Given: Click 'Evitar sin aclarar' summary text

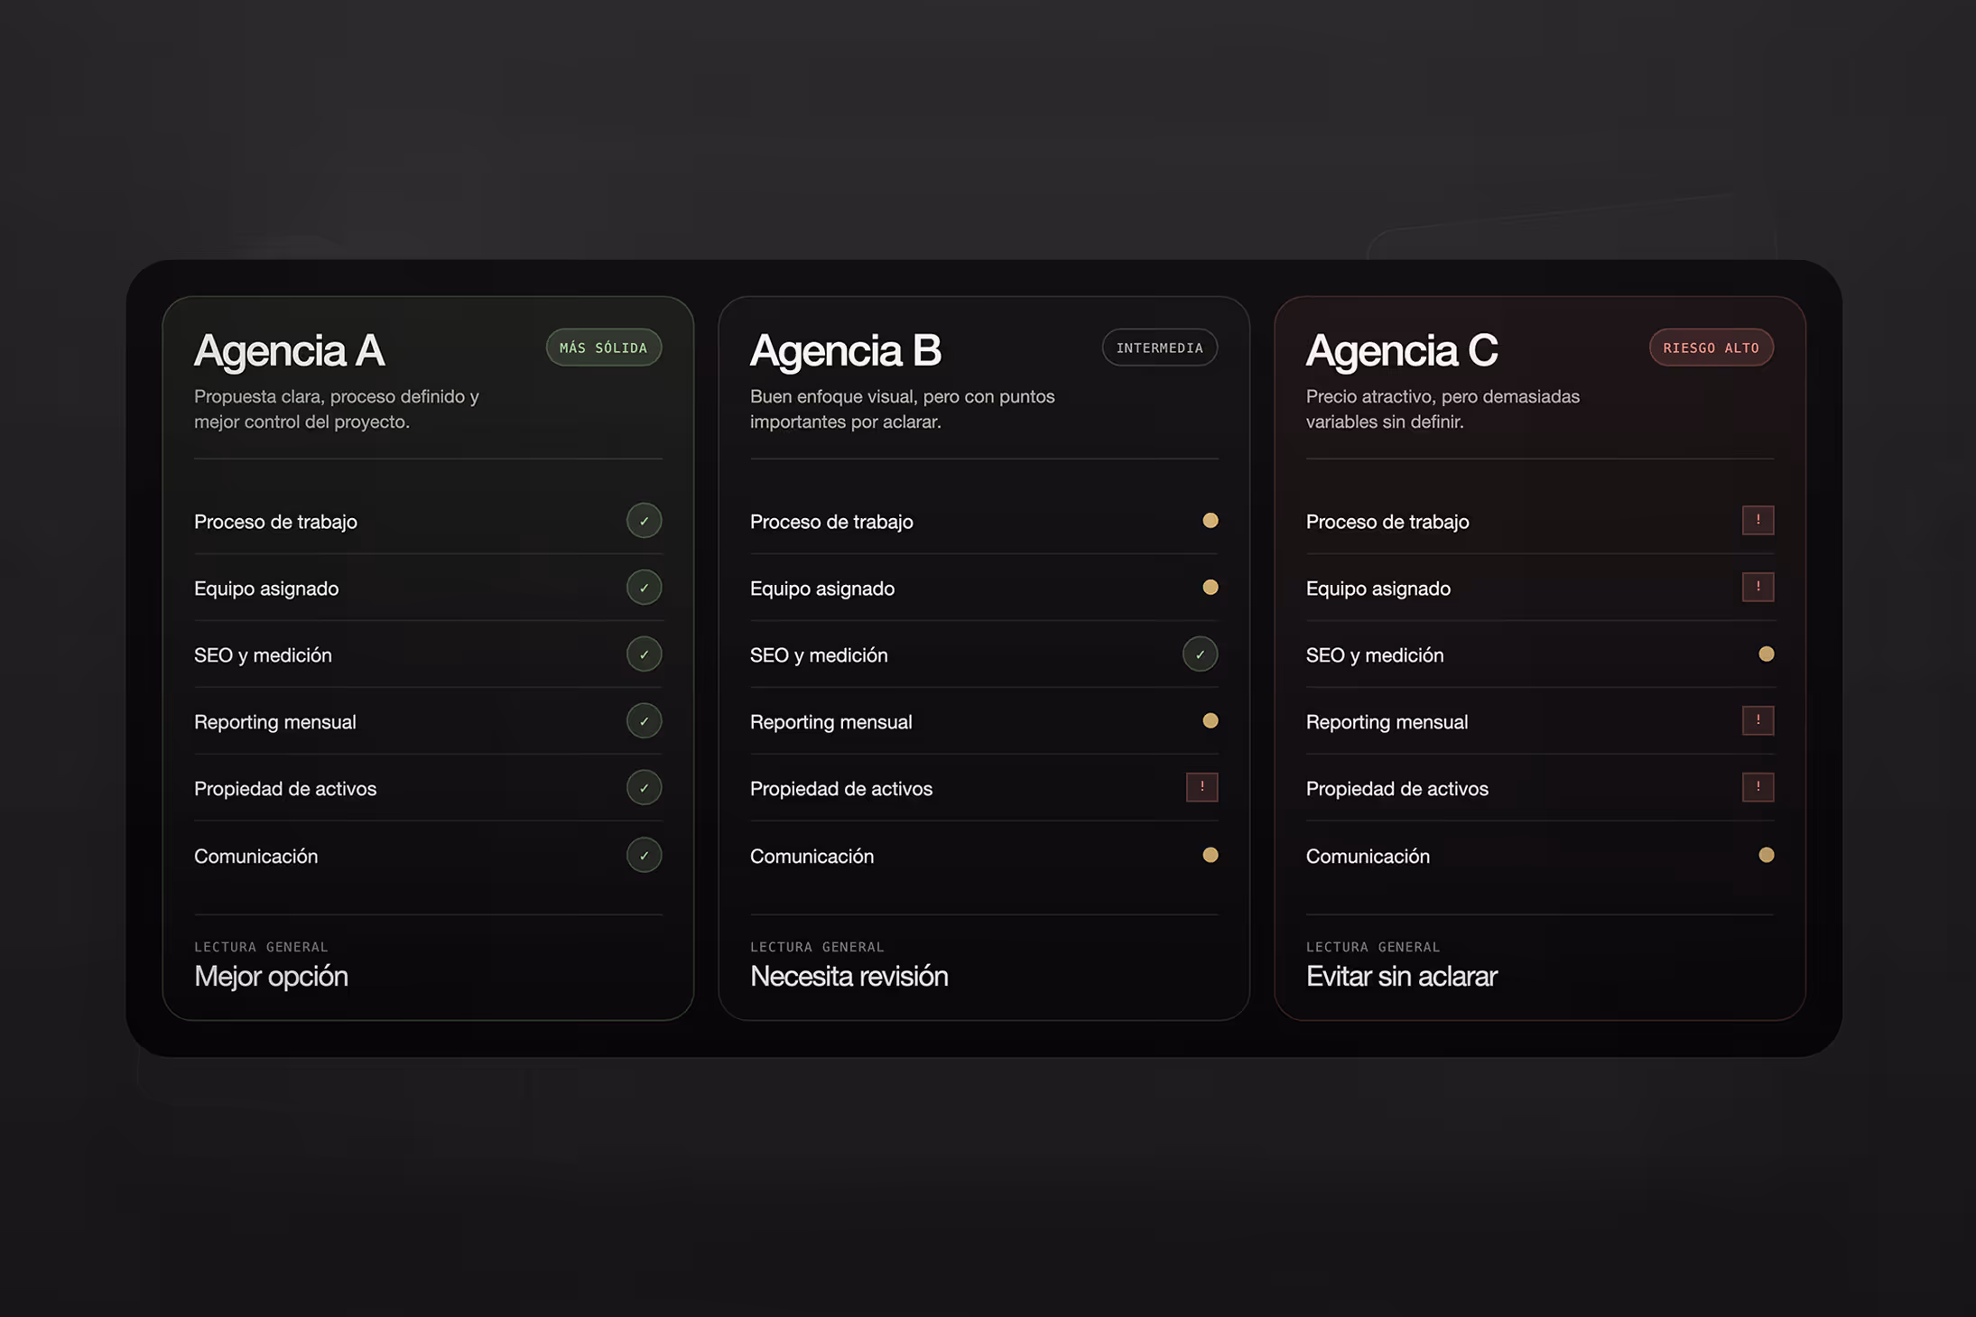Looking at the screenshot, I should pyautogui.click(x=1401, y=976).
